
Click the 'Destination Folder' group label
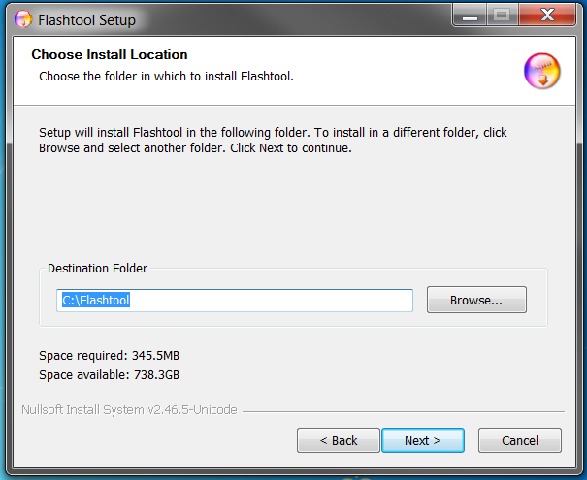click(x=97, y=269)
